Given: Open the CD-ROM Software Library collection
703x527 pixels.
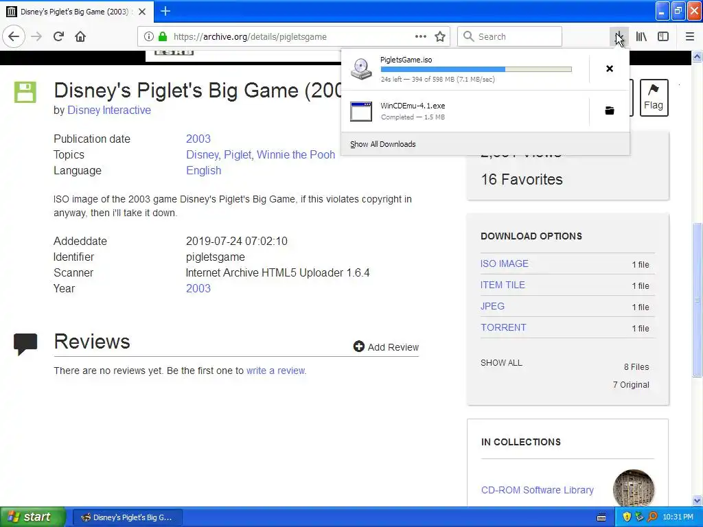Looking at the screenshot, I should [x=537, y=490].
